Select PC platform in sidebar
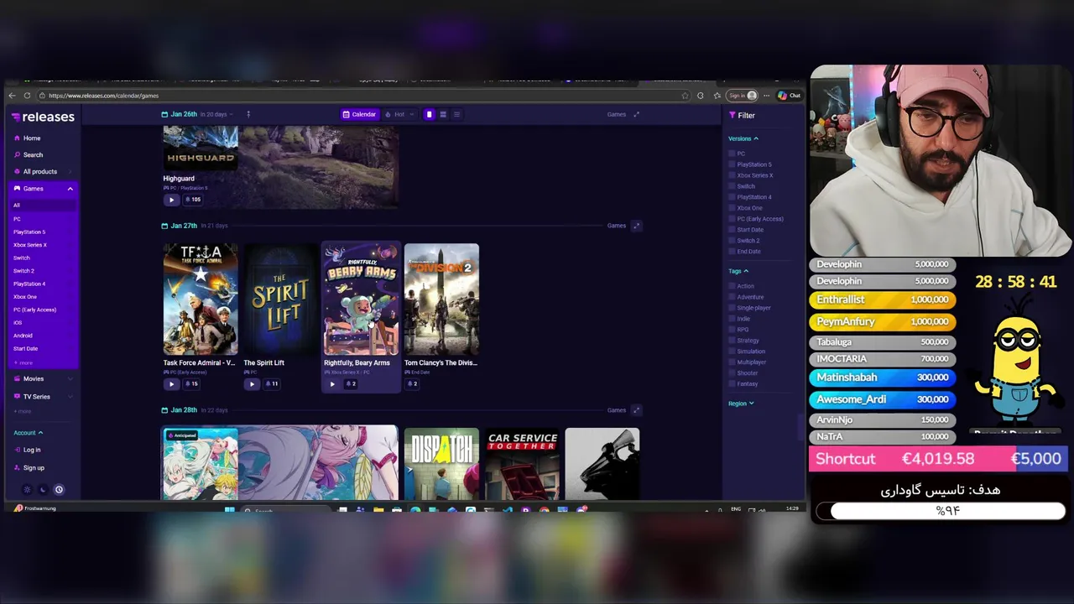 17,219
